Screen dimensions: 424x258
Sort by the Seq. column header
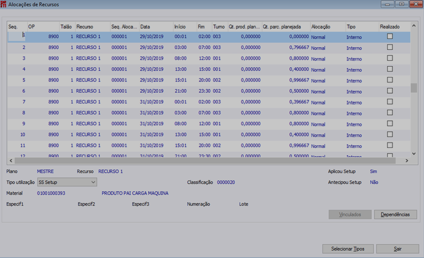[x=17, y=27]
